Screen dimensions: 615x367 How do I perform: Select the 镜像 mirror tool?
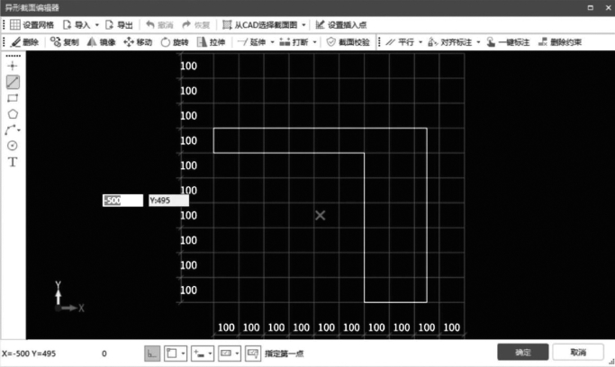point(101,42)
